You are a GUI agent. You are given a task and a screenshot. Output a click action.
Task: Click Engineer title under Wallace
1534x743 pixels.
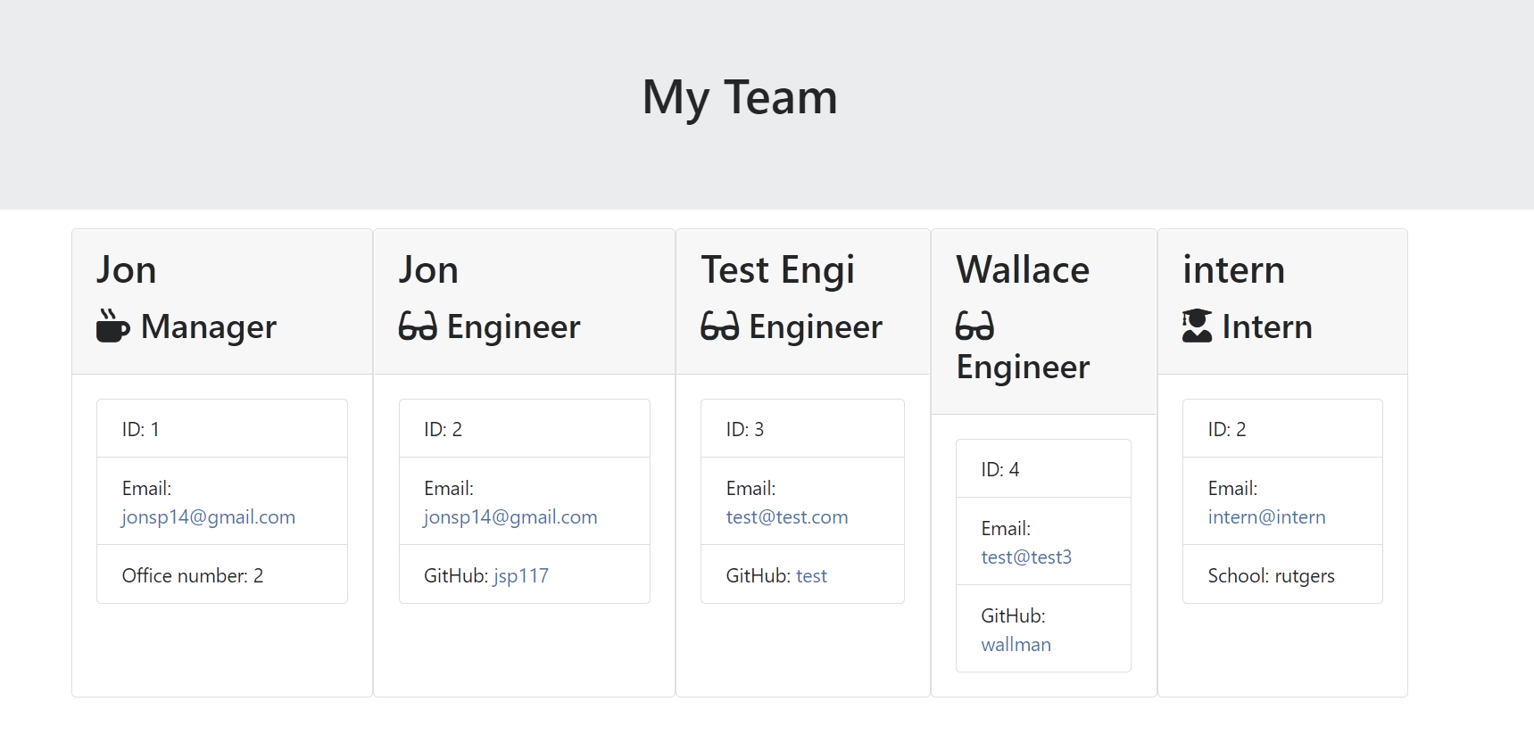[x=1023, y=367]
